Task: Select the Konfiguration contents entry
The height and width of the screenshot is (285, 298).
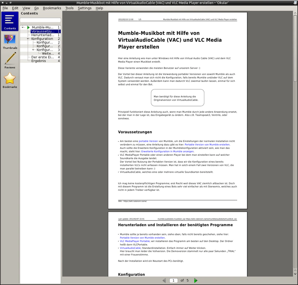Action: pos(45,39)
